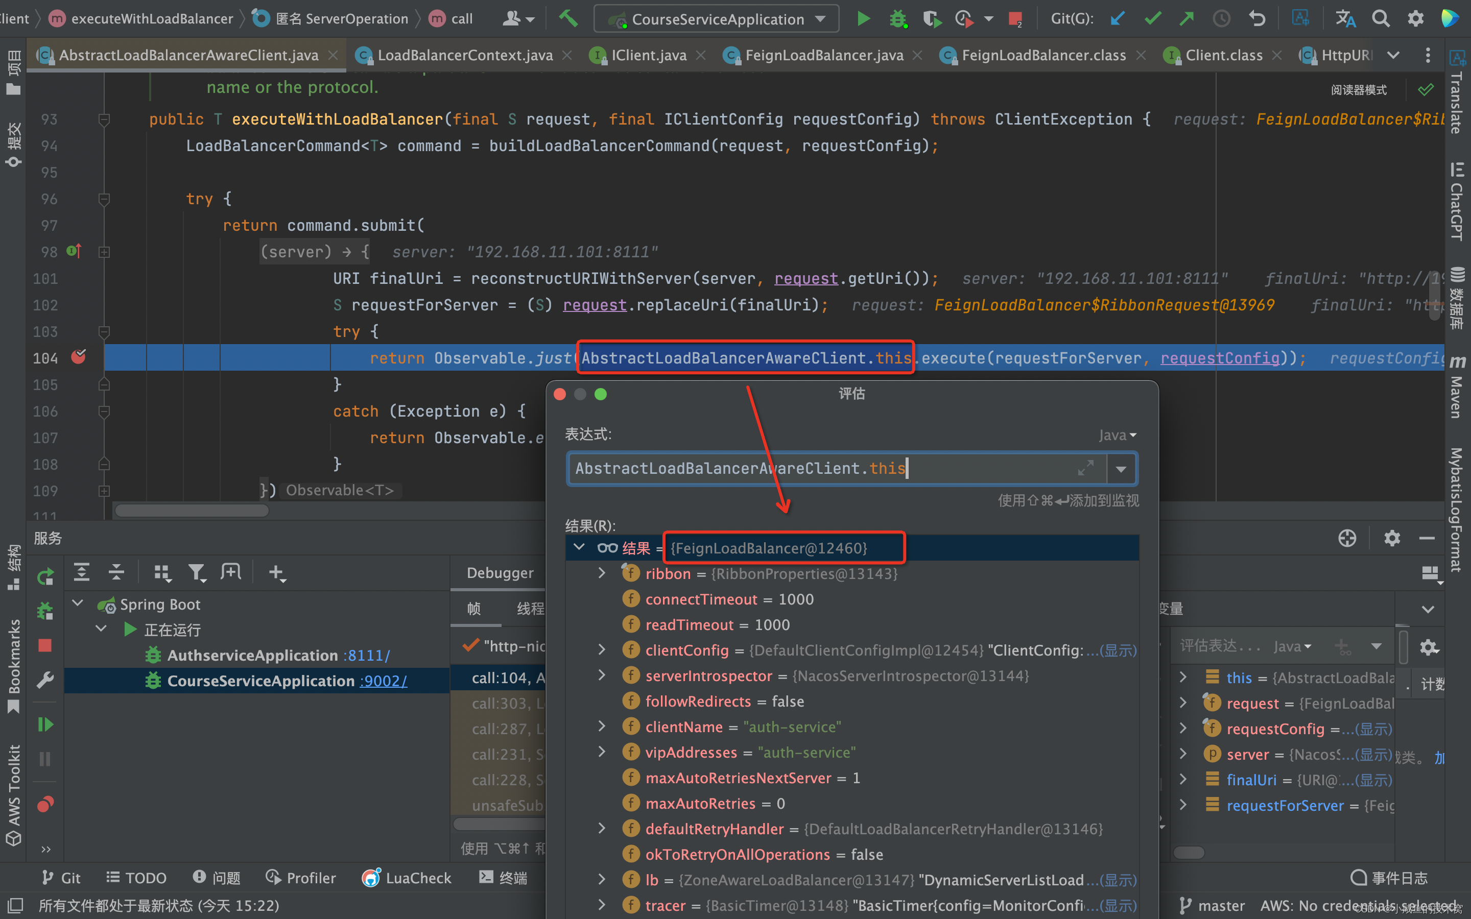Open Maven side panel

coord(1457,386)
